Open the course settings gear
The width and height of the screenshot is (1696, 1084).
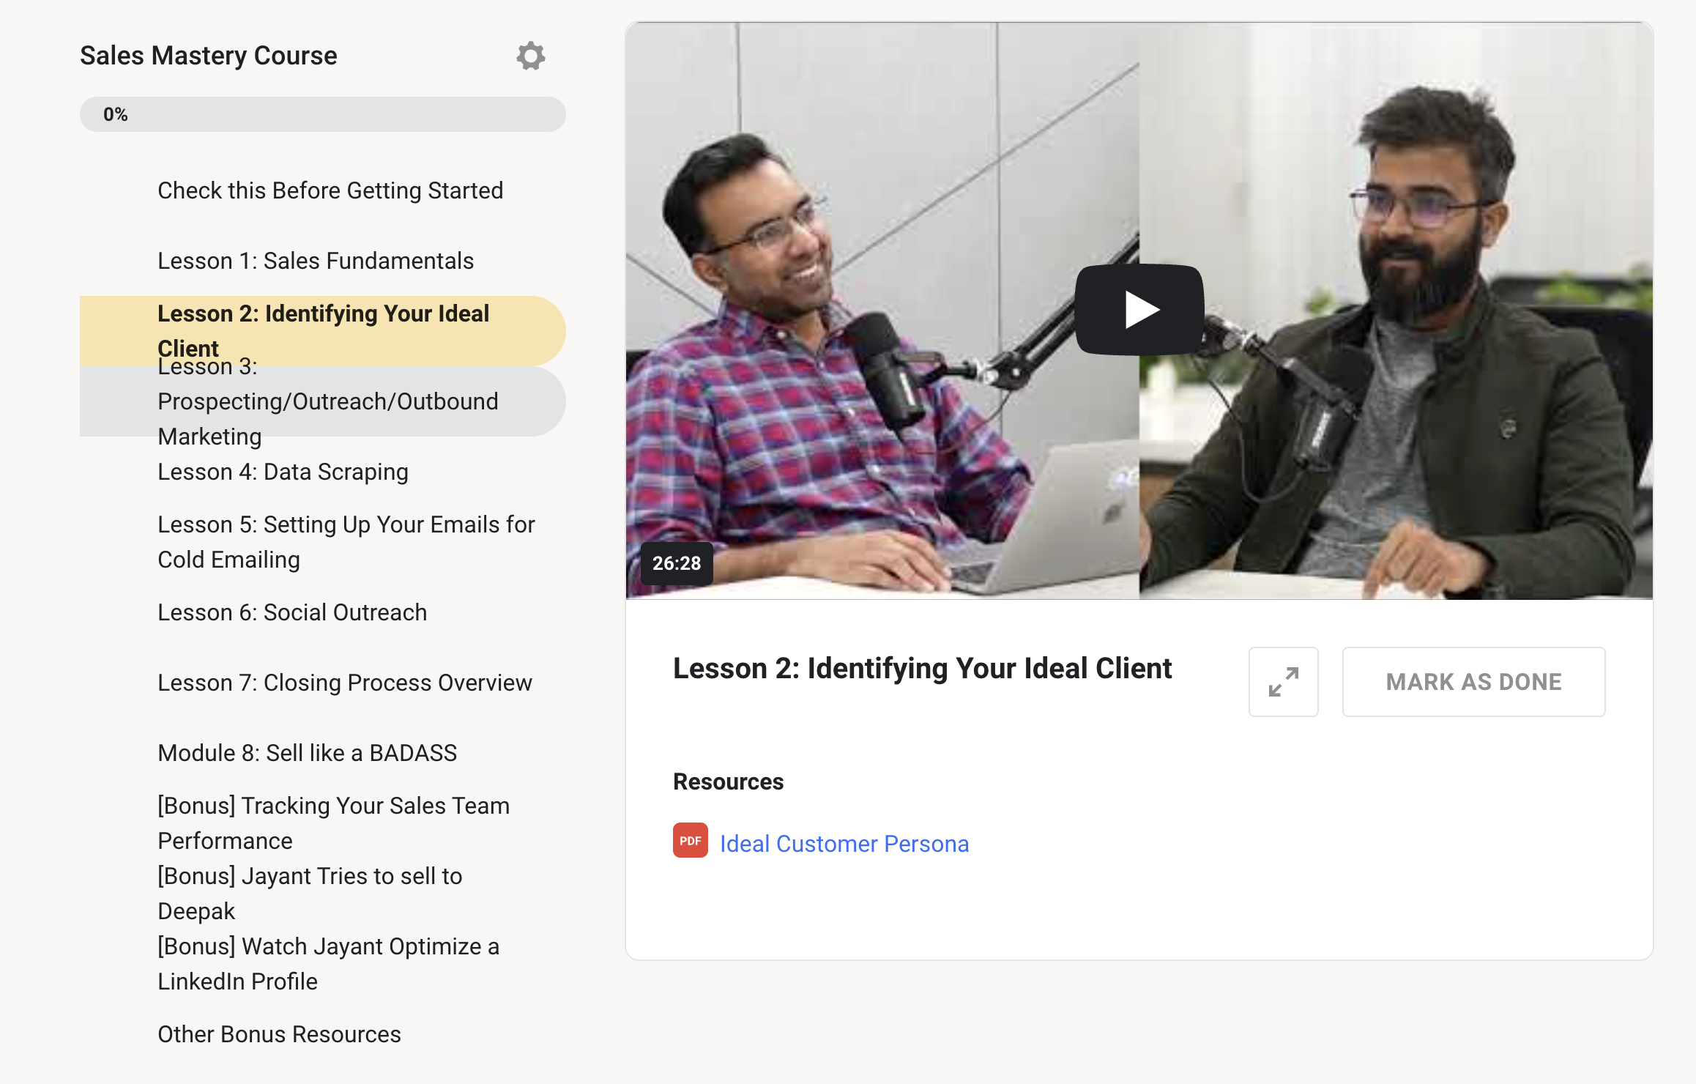tap(531, 55)
